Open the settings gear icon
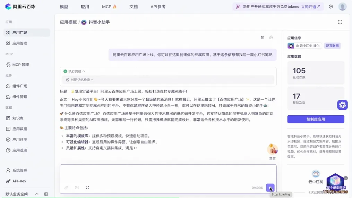 (x=331, y=7)
